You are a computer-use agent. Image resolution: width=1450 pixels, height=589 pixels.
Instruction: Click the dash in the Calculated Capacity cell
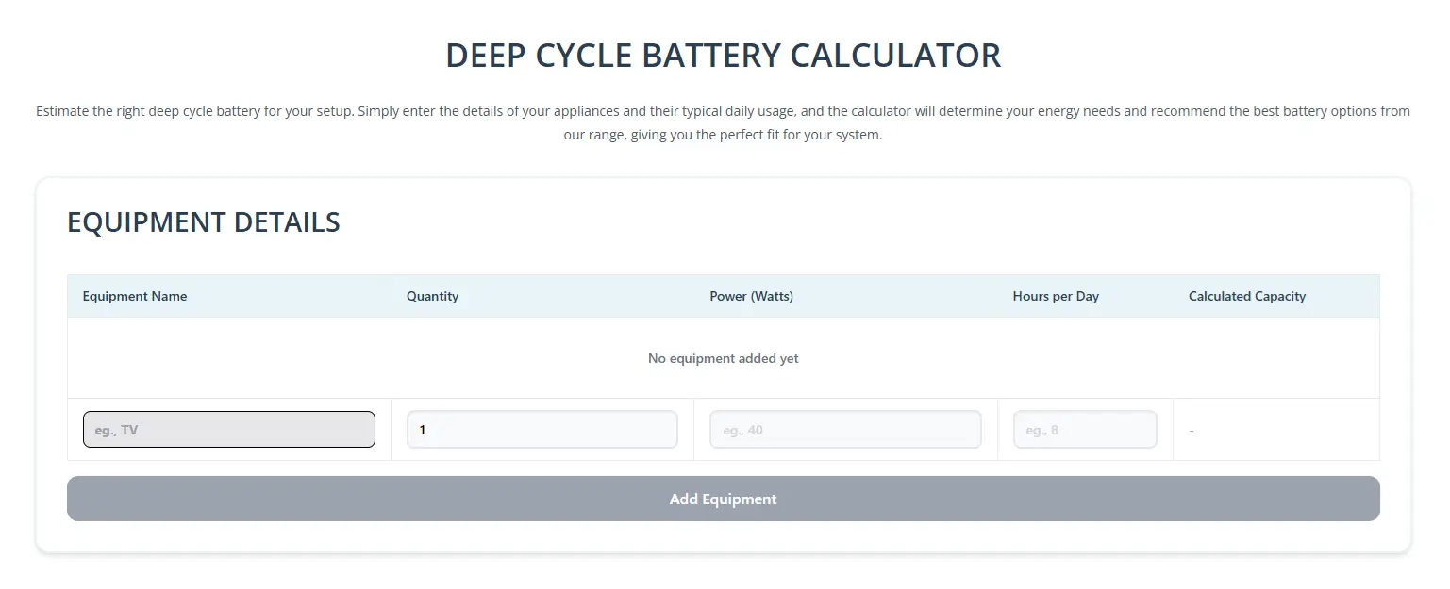1191,429
